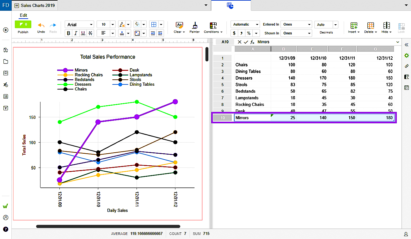Click the Insert rows/columns icon
Screen dimensions: 411x239
coord(354,26)
